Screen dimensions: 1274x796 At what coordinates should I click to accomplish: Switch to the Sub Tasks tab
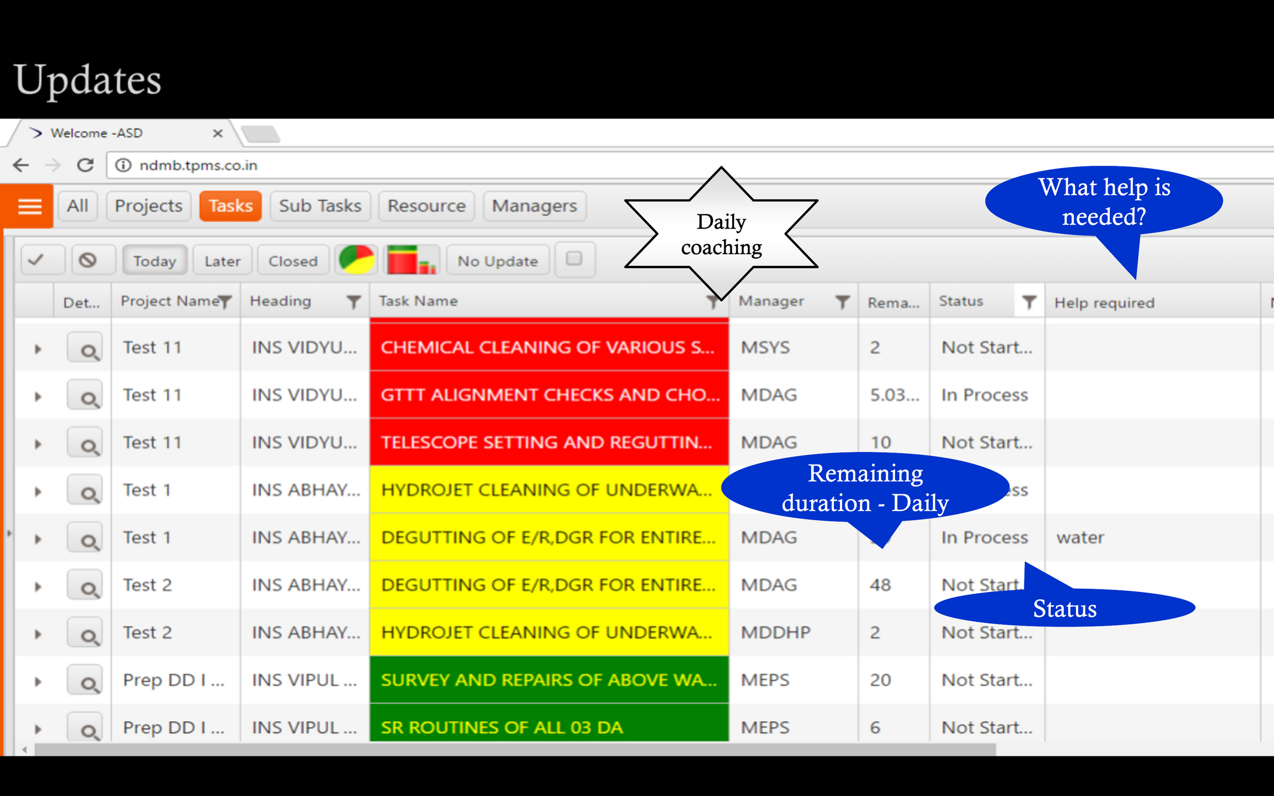pyautogui.click(x=320, y=206)
